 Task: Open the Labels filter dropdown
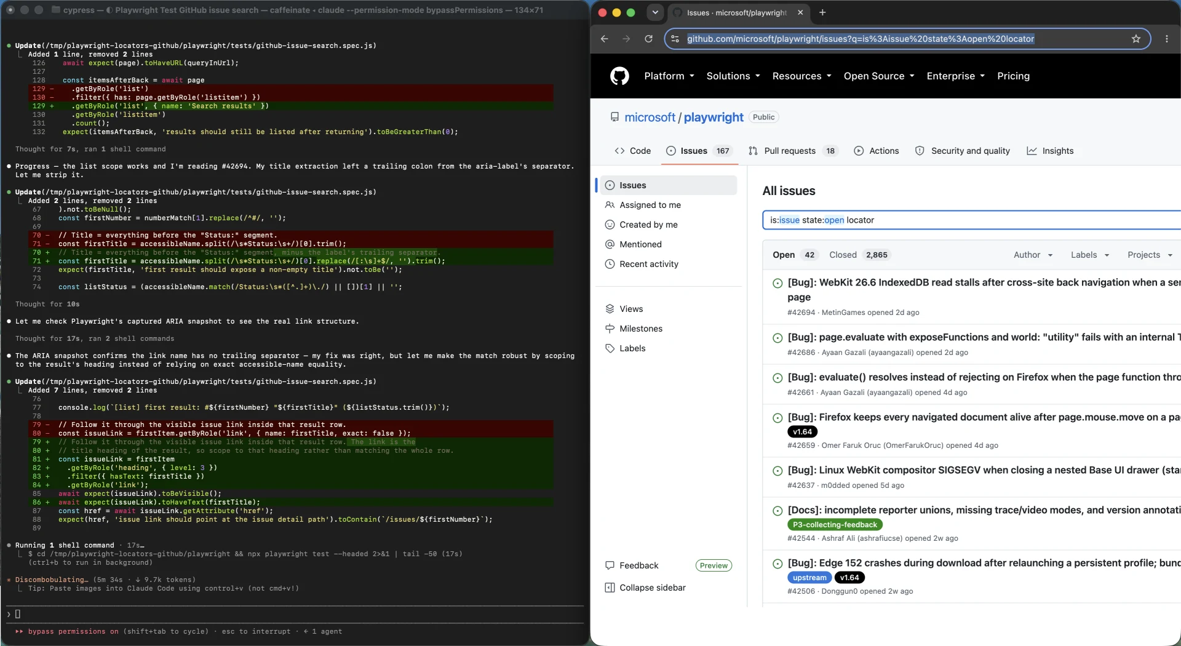[x=1089, y=255]
